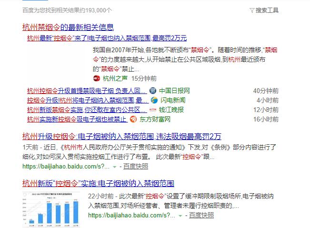Click the 东方财富网 logo icon
Viewport: 310px width, 234px height.
tap(133, 119)
